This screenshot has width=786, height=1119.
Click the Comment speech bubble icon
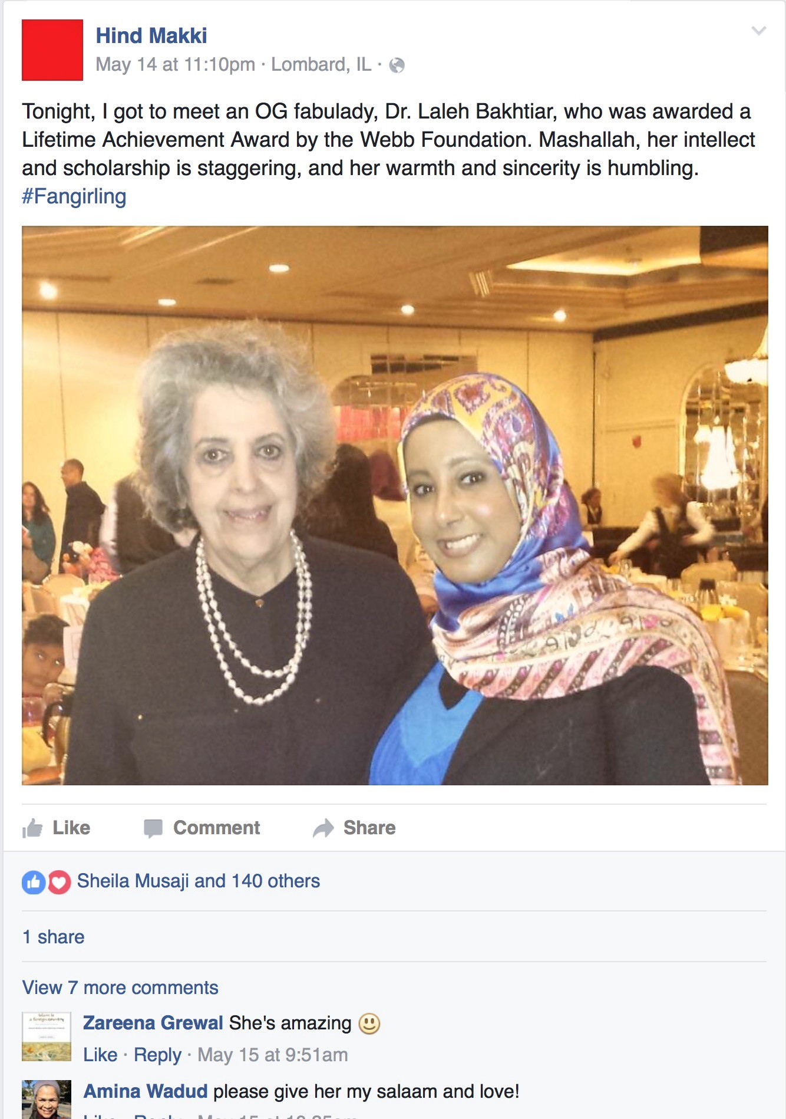[153, 828]
